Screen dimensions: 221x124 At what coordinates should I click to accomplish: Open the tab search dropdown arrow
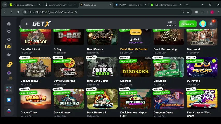pyautogui.click(x=5, y=5)
